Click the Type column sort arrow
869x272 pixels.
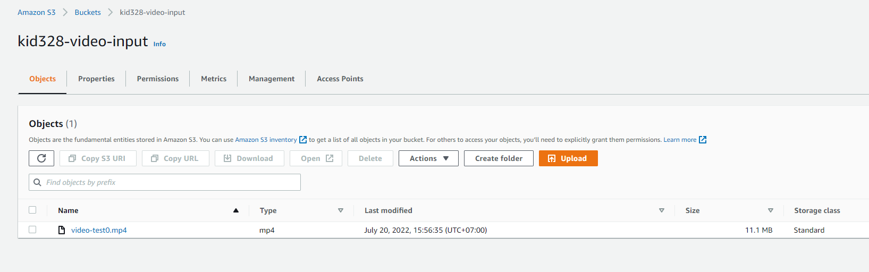pyautogui.click(x=341, y=210)
